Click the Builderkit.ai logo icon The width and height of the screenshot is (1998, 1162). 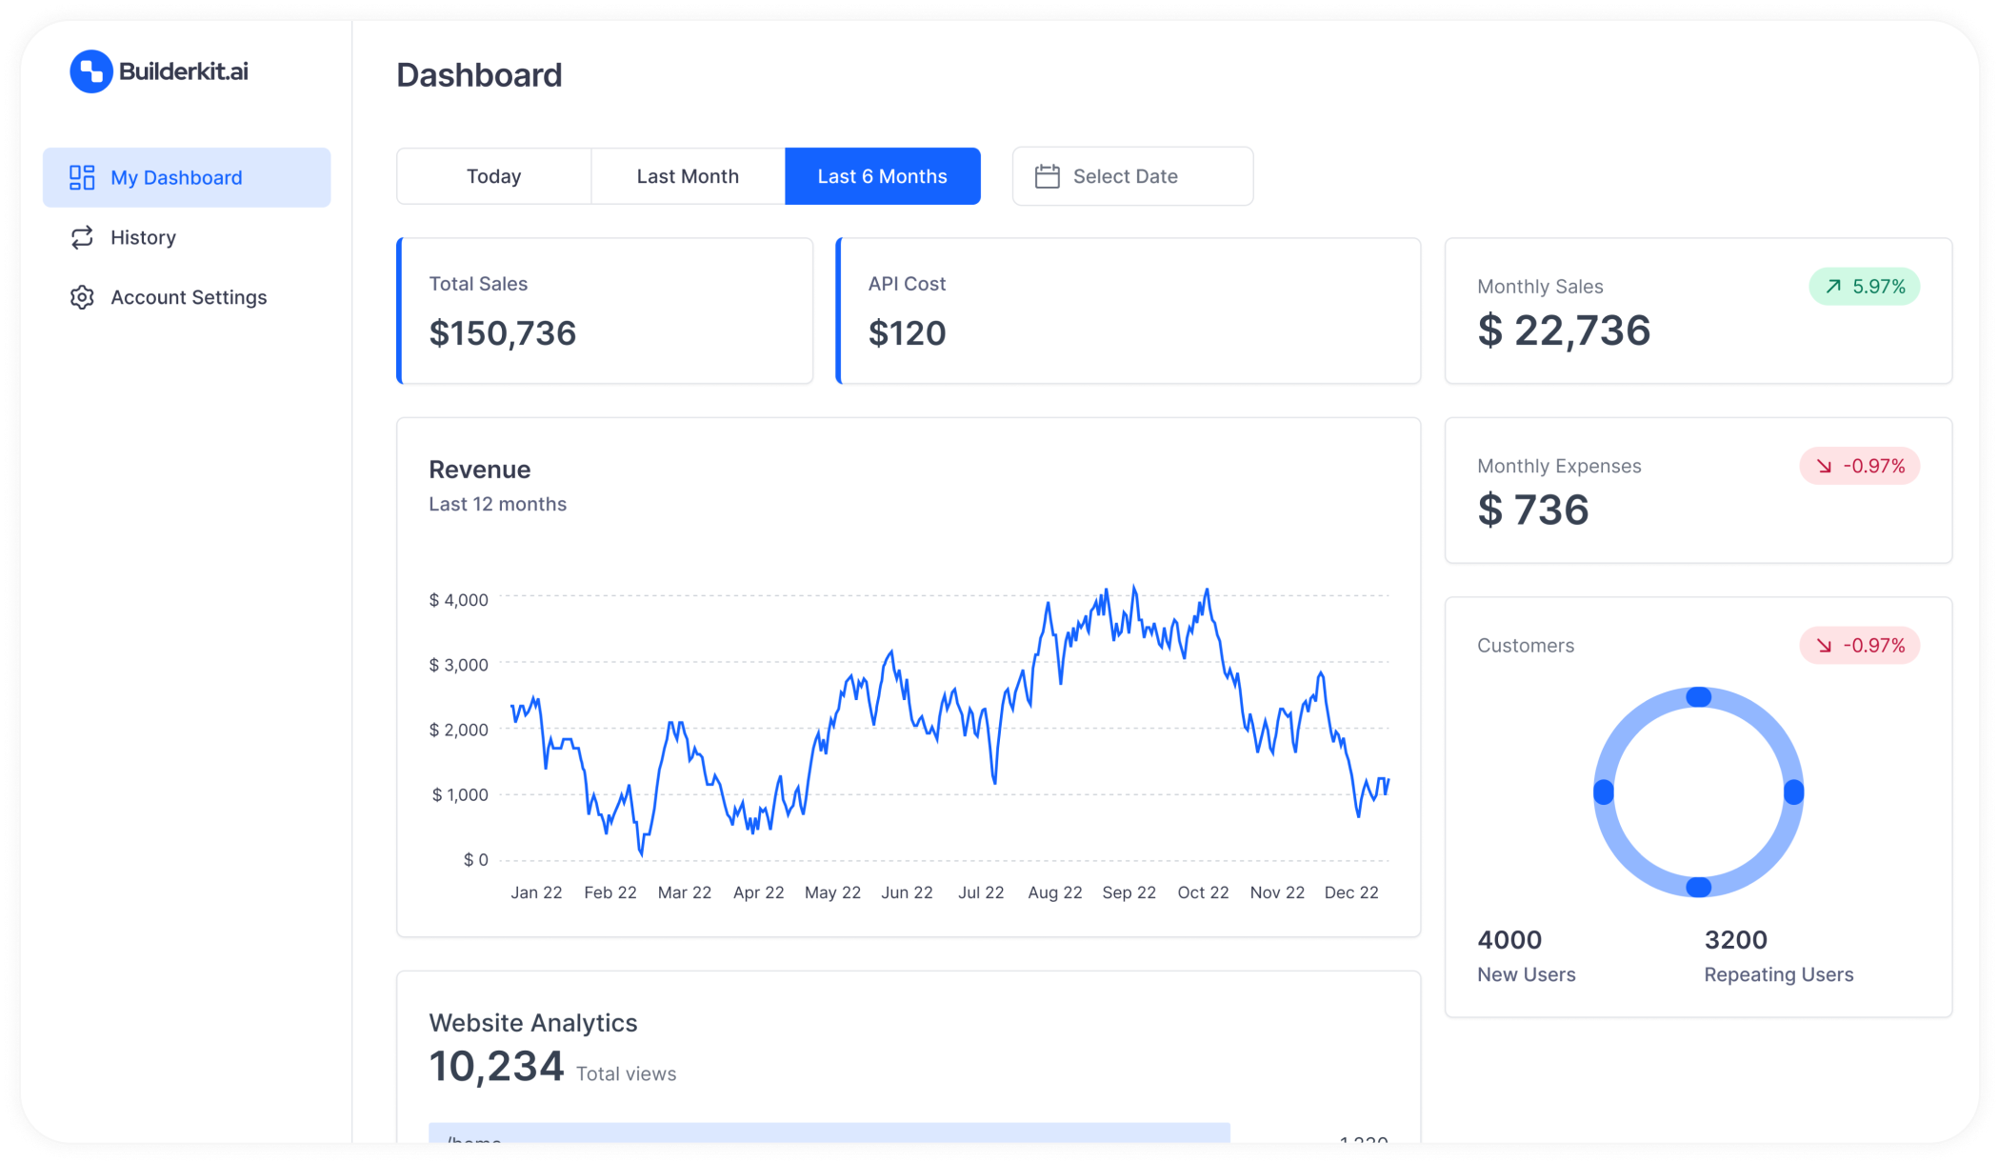click(91, 71)
